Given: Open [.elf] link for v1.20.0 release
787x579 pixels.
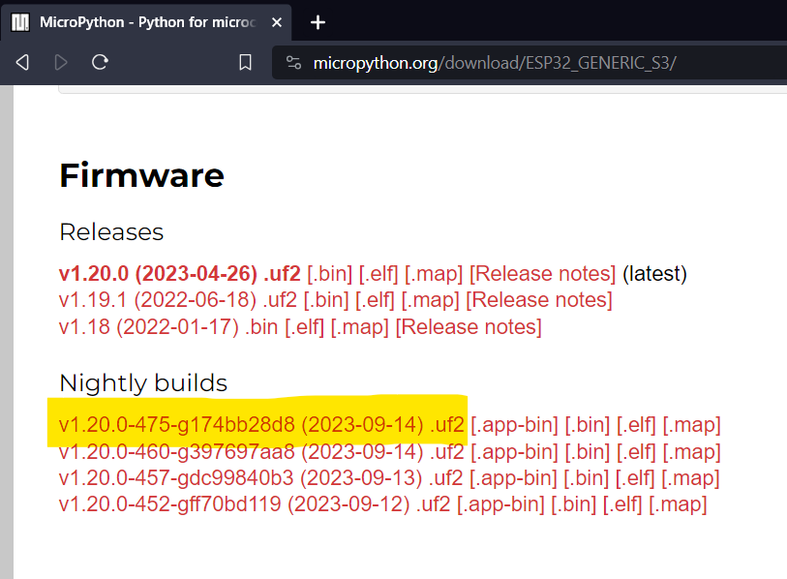Looking at the screenshot, I should click(378, 274).
